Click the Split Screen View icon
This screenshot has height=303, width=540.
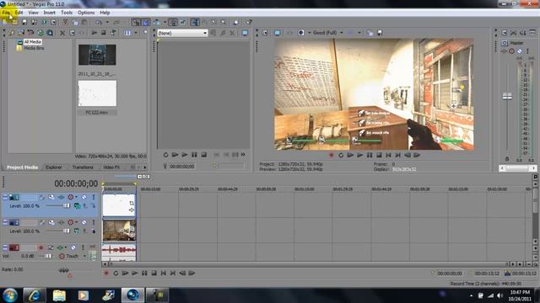[301, 33]
